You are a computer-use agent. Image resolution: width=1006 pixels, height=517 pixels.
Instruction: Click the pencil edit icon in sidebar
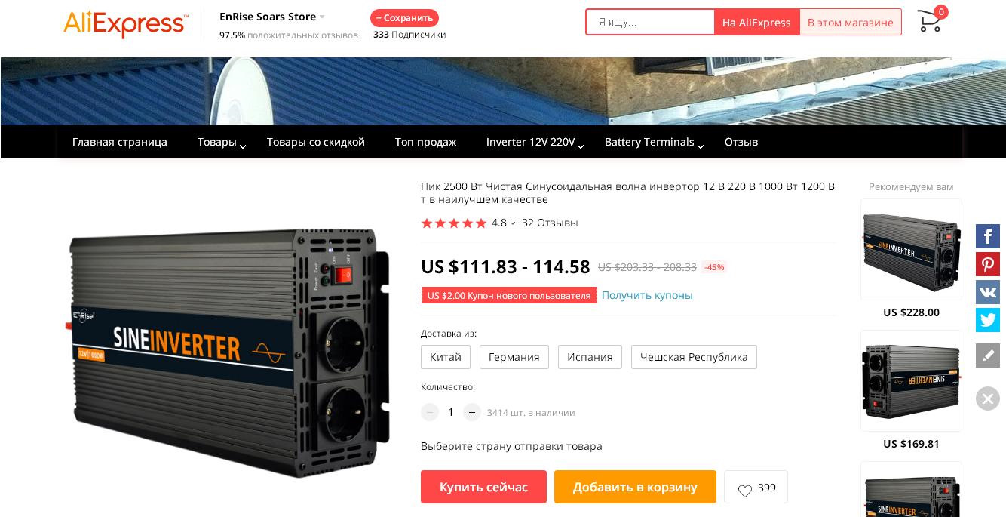[988, 355]
